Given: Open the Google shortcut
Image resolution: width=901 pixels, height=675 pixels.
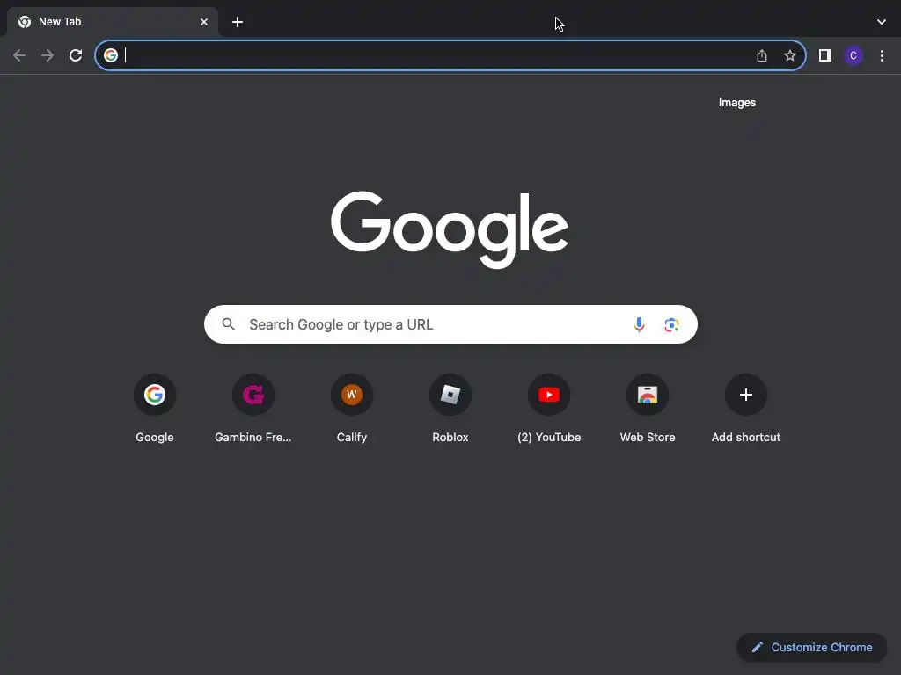Looking at the screenshot, I should click(155, 410).
